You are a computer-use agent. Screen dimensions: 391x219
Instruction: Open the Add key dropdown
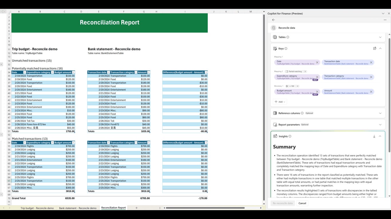pos(280,102)
